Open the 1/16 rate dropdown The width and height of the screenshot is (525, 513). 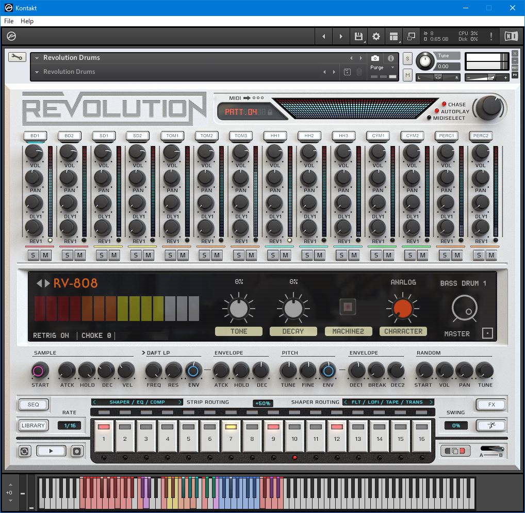70,426
